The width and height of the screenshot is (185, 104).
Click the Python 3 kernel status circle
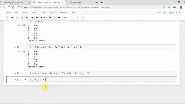(x=179, y=12)
